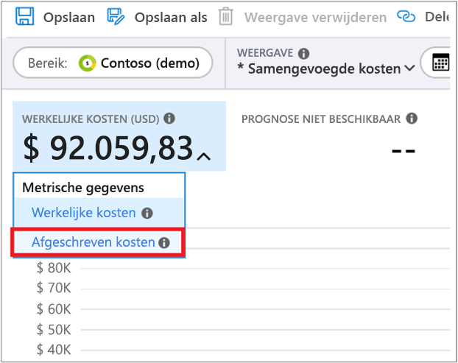Image resolution: width=458 pixels, height=363 pixels.
Task: Collapse the metric chevron beside $ 92.059,83
Action: (x=203, y=157)
